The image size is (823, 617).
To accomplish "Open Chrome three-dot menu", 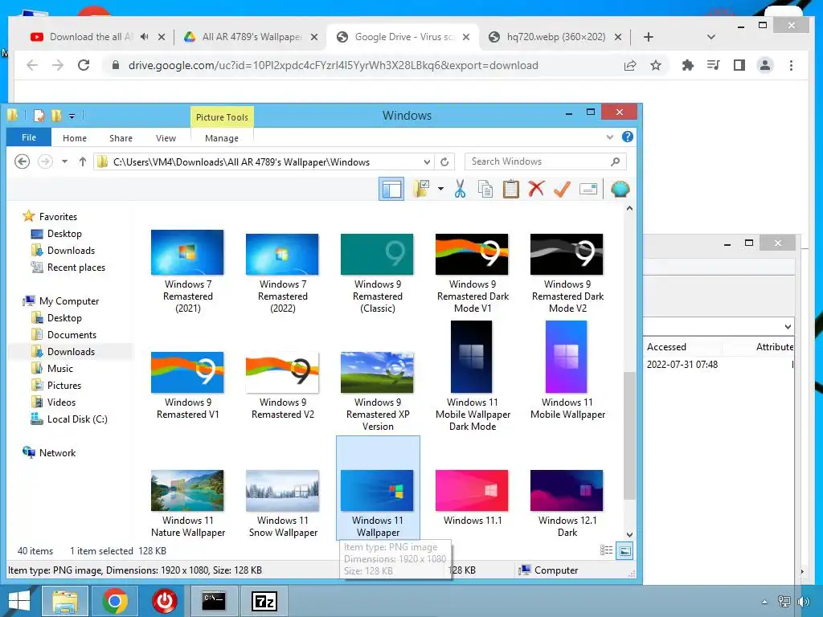I will 791,65.
